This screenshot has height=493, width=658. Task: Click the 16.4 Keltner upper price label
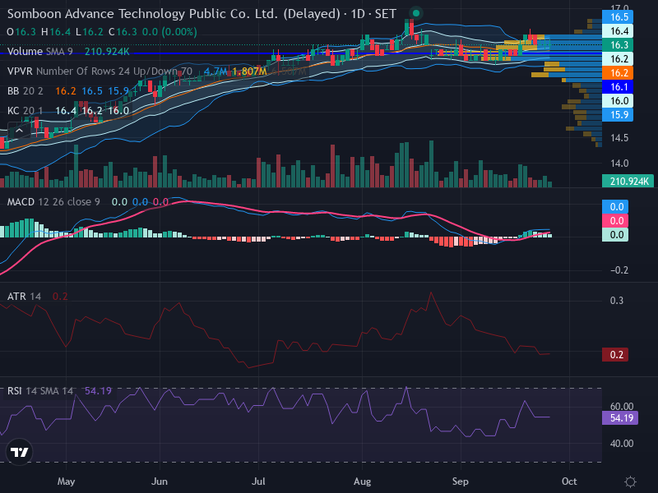[x=618, y=31]
